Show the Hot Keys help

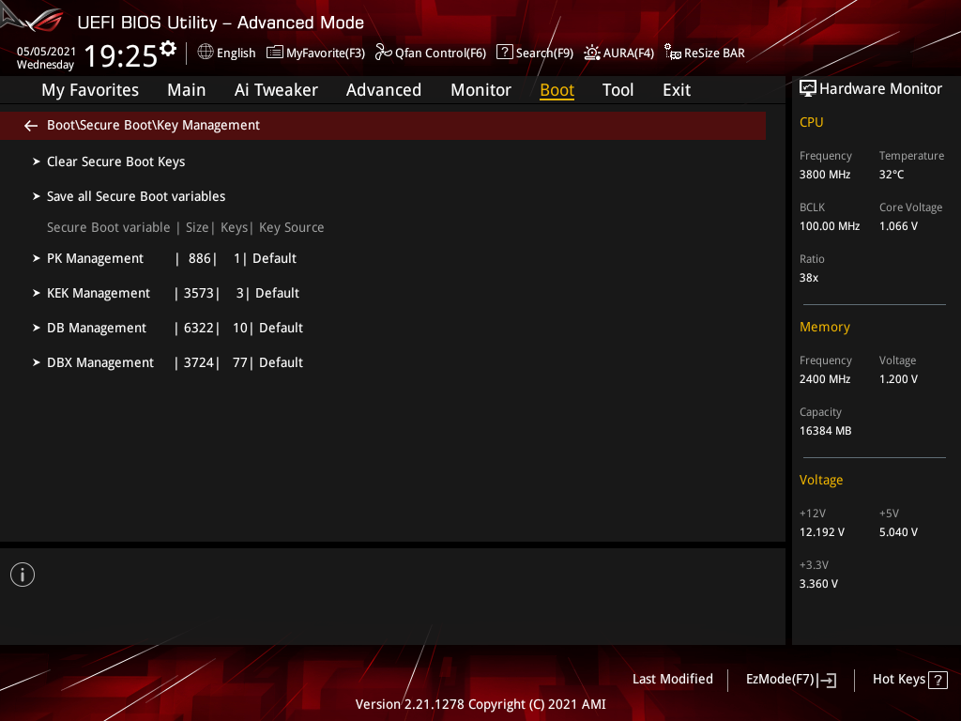tap(909, 680)
